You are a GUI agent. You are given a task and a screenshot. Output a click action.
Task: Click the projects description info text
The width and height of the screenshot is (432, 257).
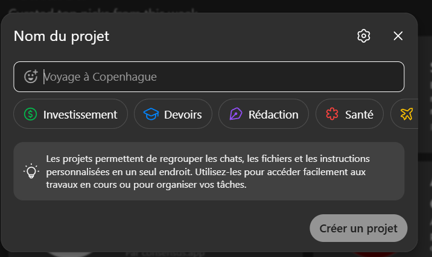(x=208, y=172)
